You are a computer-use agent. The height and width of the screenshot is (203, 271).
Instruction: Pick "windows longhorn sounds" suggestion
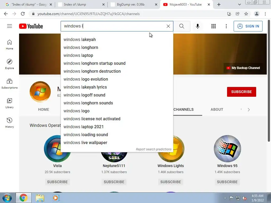tap(117, 103)
